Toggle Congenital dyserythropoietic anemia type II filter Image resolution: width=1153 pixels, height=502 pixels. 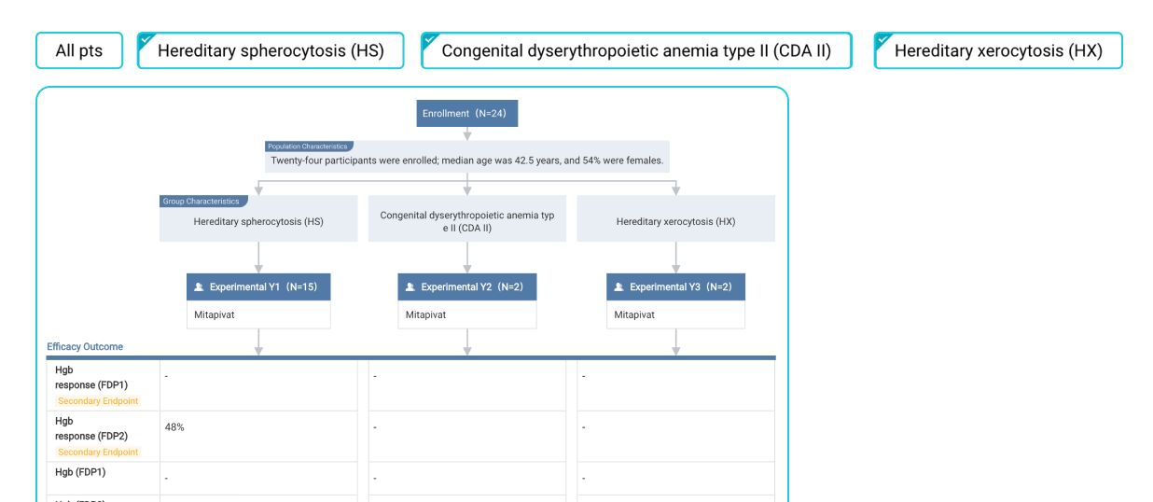coord(636,50)
